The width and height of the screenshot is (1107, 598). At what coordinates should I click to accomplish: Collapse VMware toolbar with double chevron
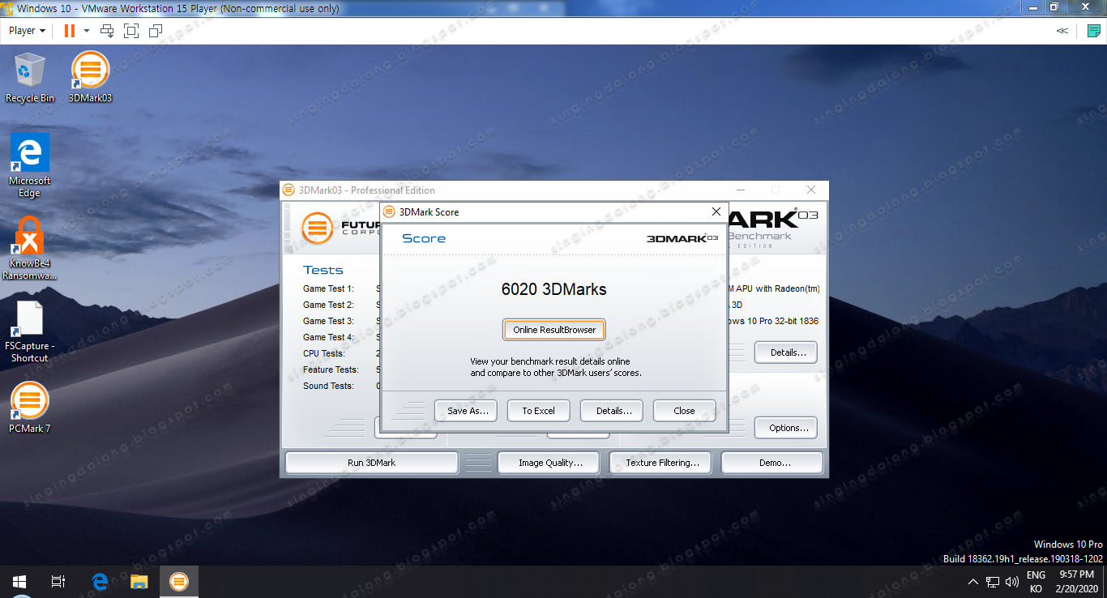[1062, 31]
